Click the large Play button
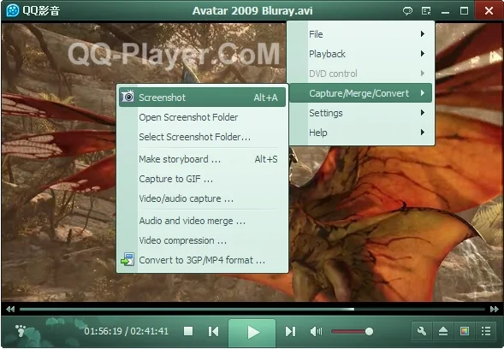This screenshot has height=349, width=504. (252, 332)
